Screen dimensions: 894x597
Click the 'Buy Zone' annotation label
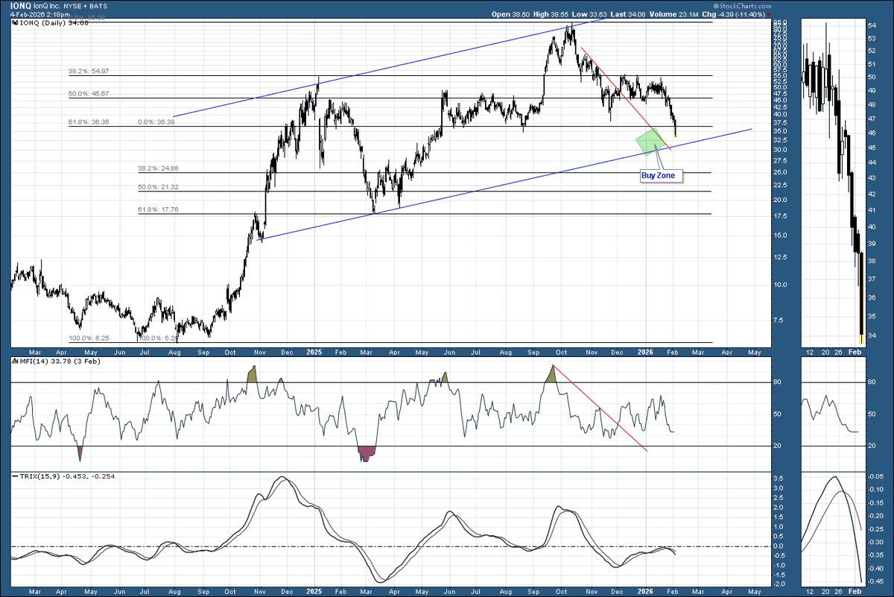coord(660,176)
